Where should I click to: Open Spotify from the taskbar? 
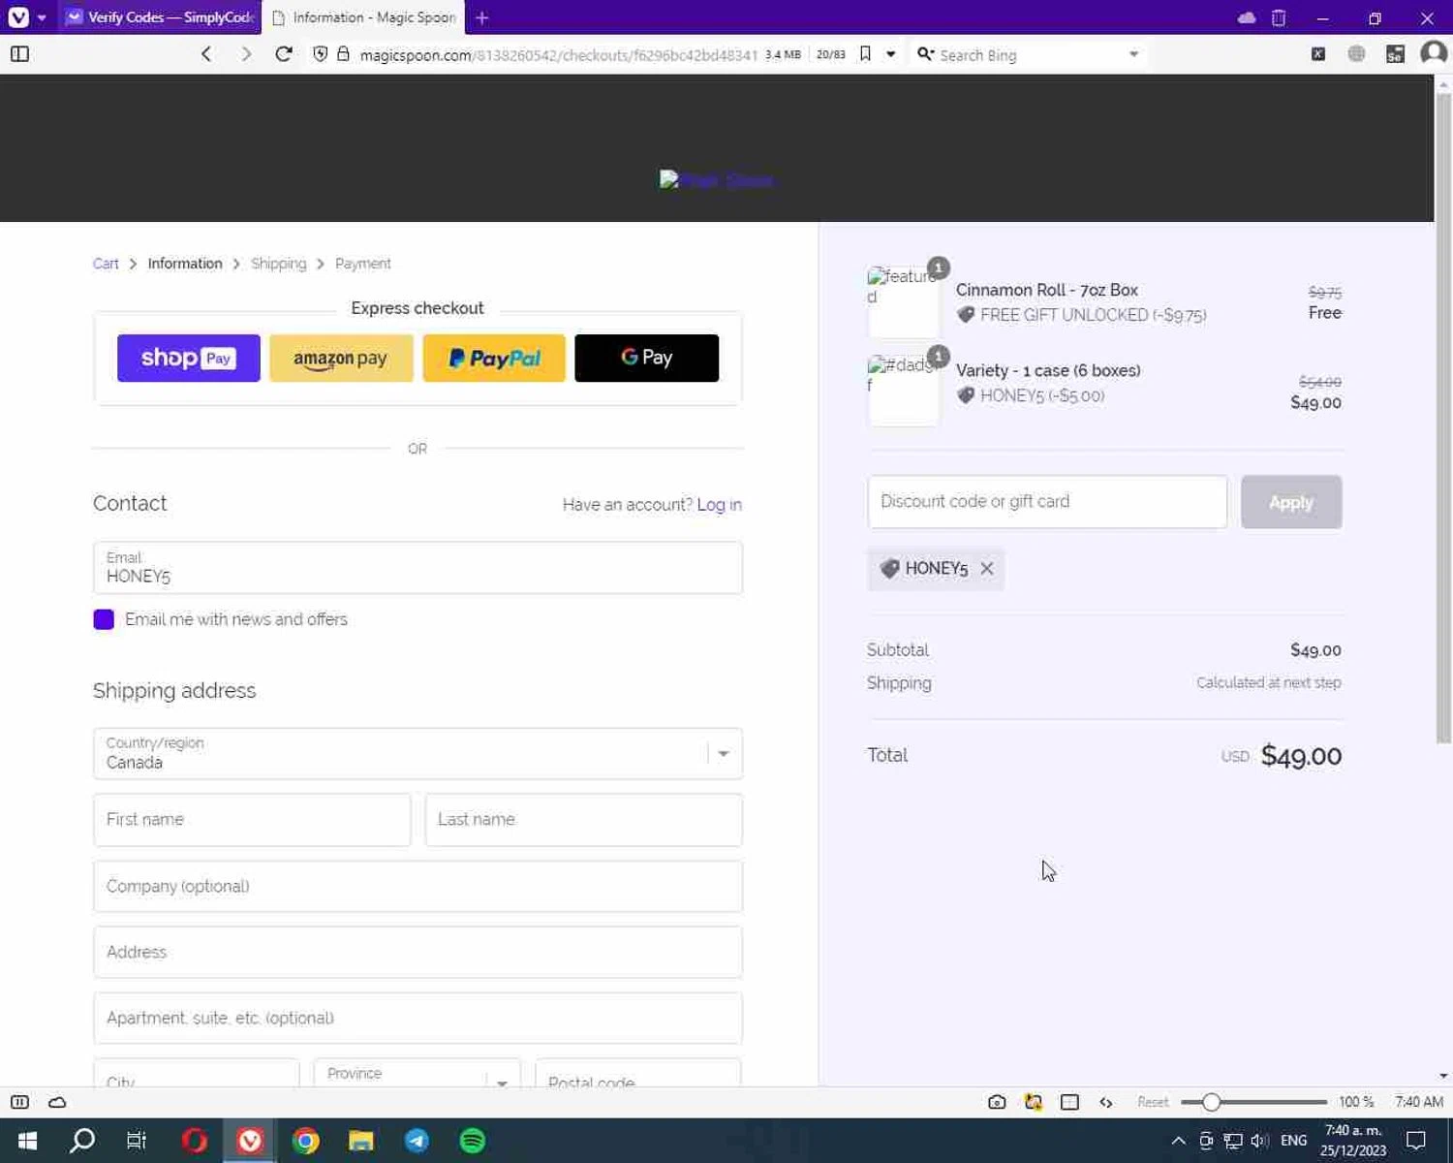pos(473,1141)
